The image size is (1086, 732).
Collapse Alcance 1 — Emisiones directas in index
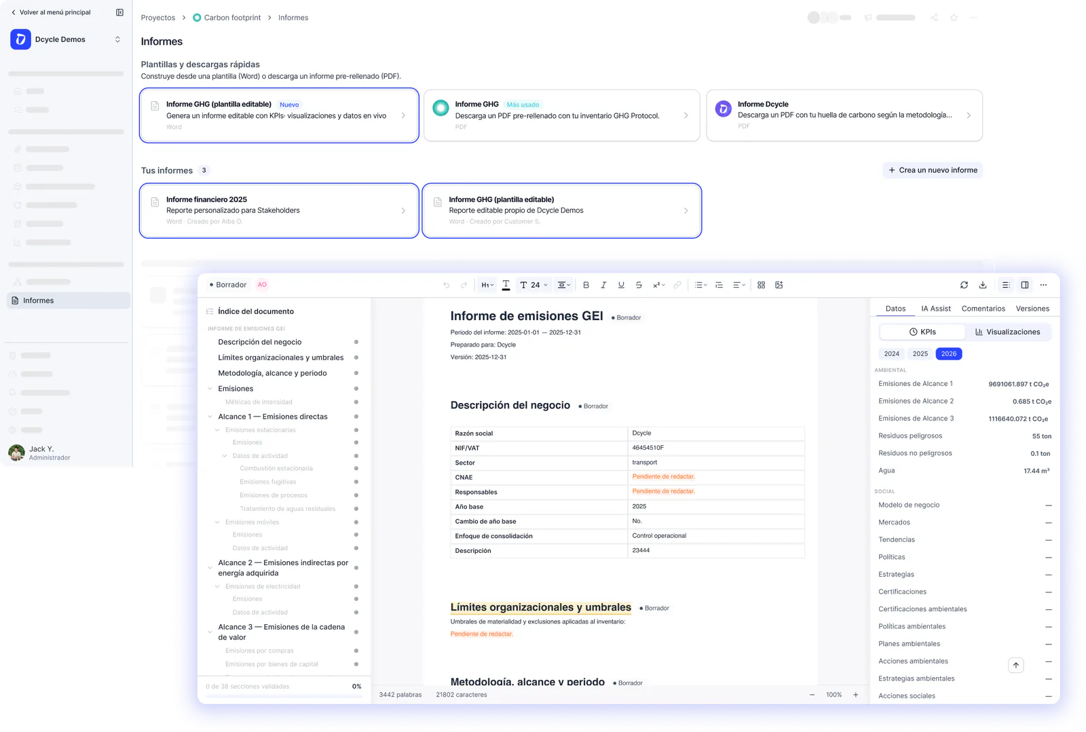pos(210,417)
